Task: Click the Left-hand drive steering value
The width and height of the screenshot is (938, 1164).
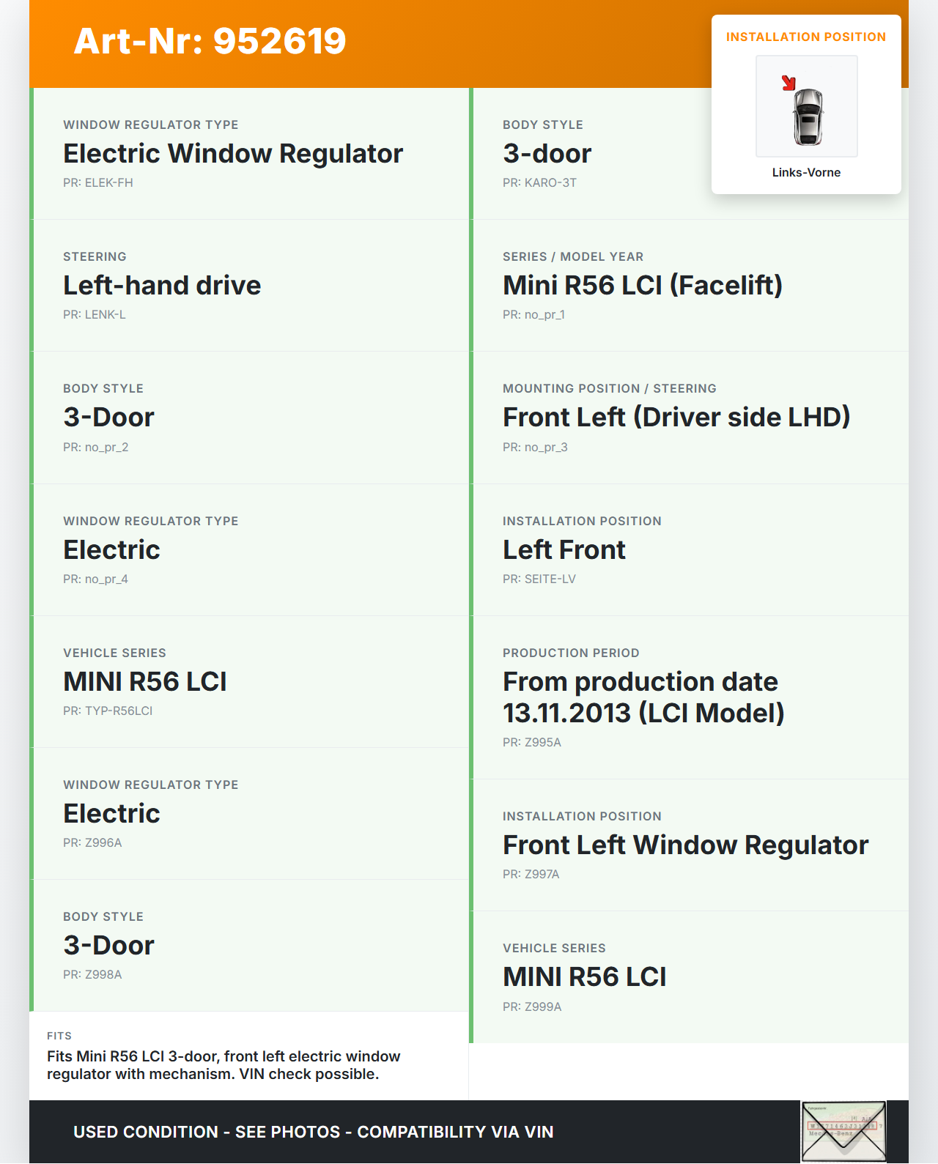Action: 162,286
